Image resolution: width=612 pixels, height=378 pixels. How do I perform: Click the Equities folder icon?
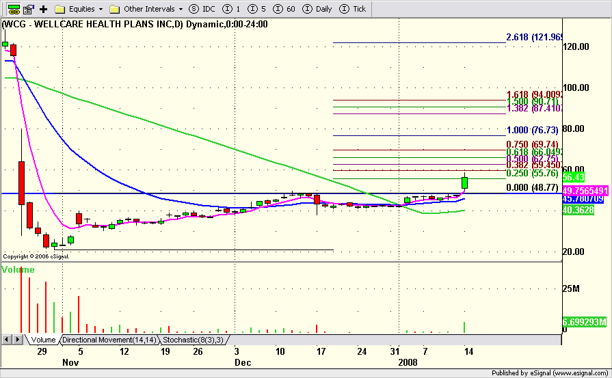click(x=59, y=9)
